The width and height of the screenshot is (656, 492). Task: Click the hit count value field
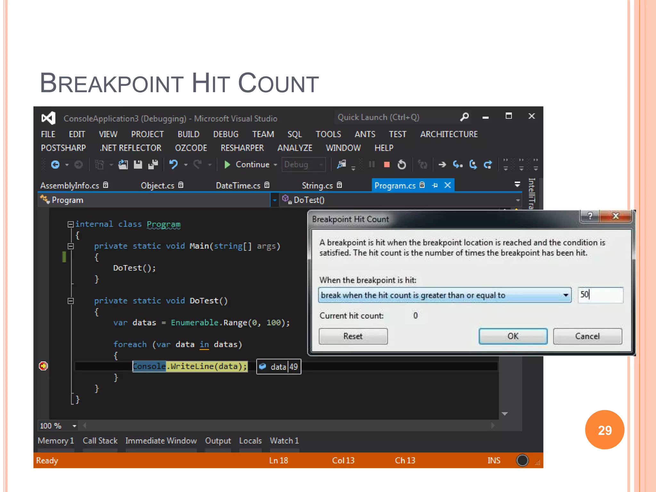pos(601,295)
